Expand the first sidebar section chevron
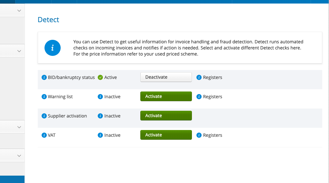The image size is (329, 183). pyautogui.click(x=19, y=11)
